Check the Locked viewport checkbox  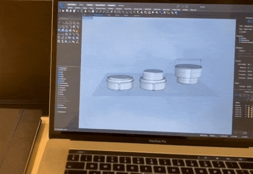[x=240, y=32]
